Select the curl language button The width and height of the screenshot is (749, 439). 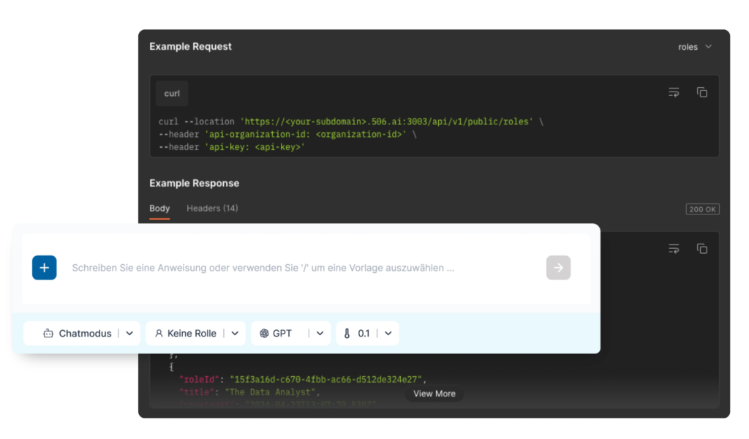[x=172, y=94]
